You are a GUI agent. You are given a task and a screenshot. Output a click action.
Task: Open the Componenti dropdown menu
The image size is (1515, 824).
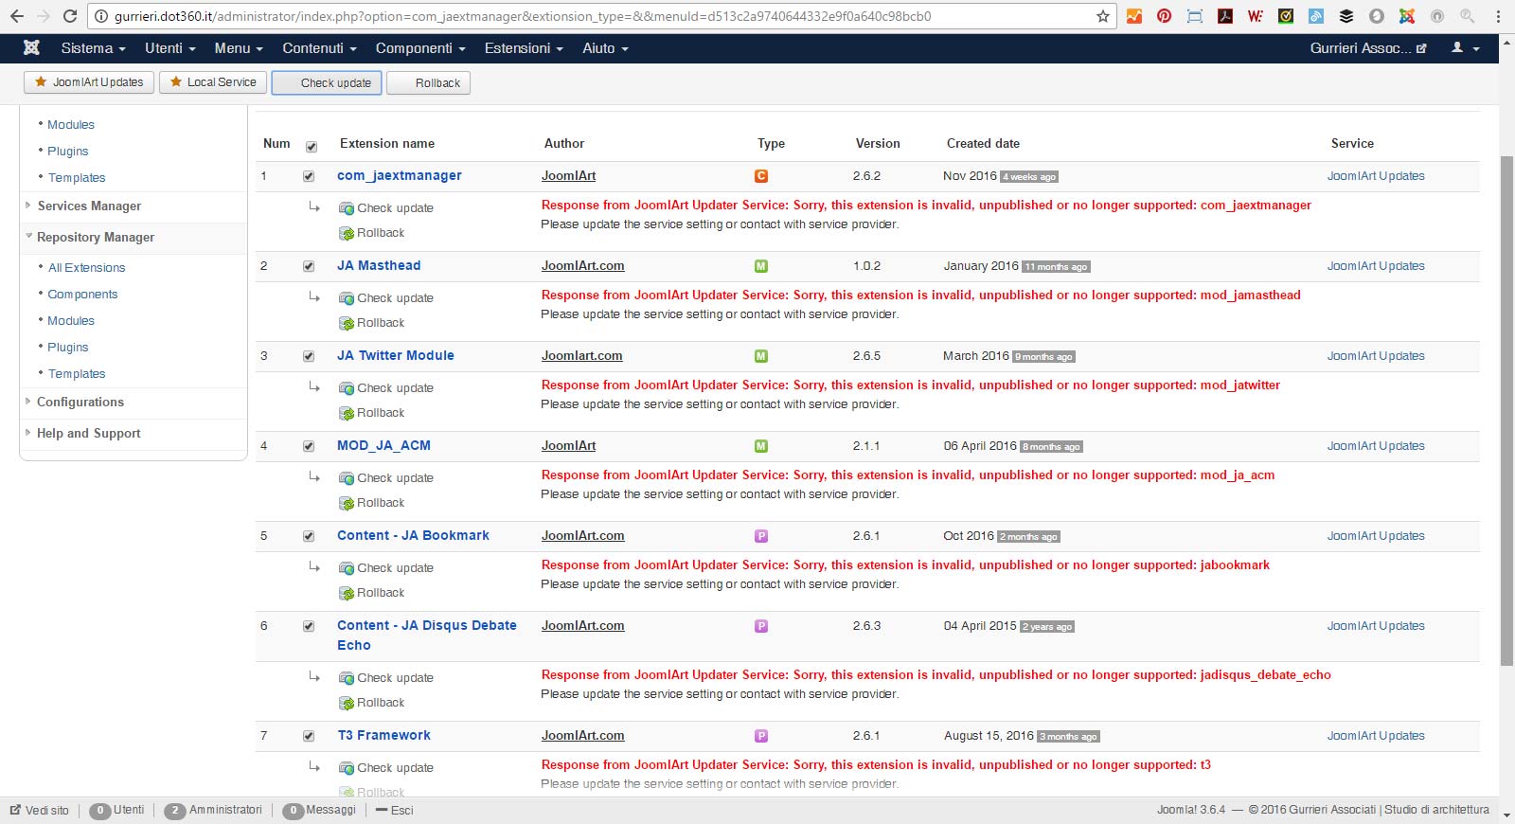click(x=420, y=48)
